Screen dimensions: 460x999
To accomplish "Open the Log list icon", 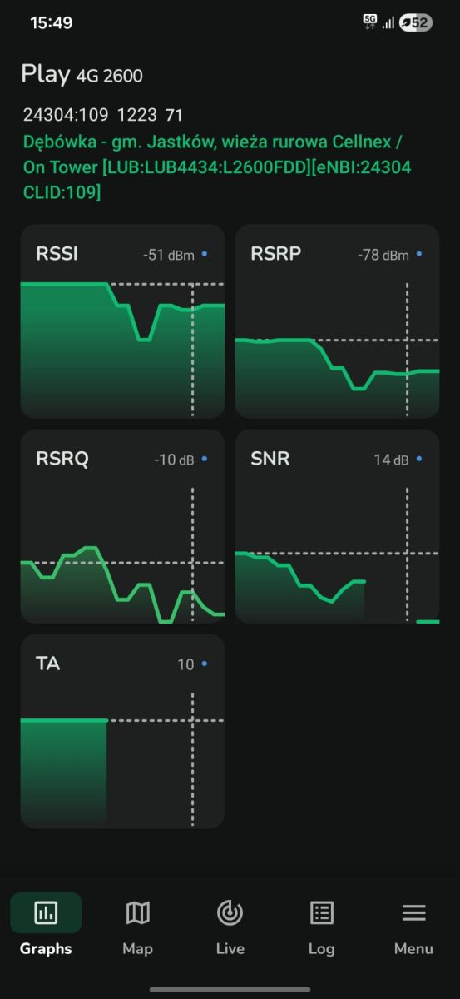I will click(321, 912).
